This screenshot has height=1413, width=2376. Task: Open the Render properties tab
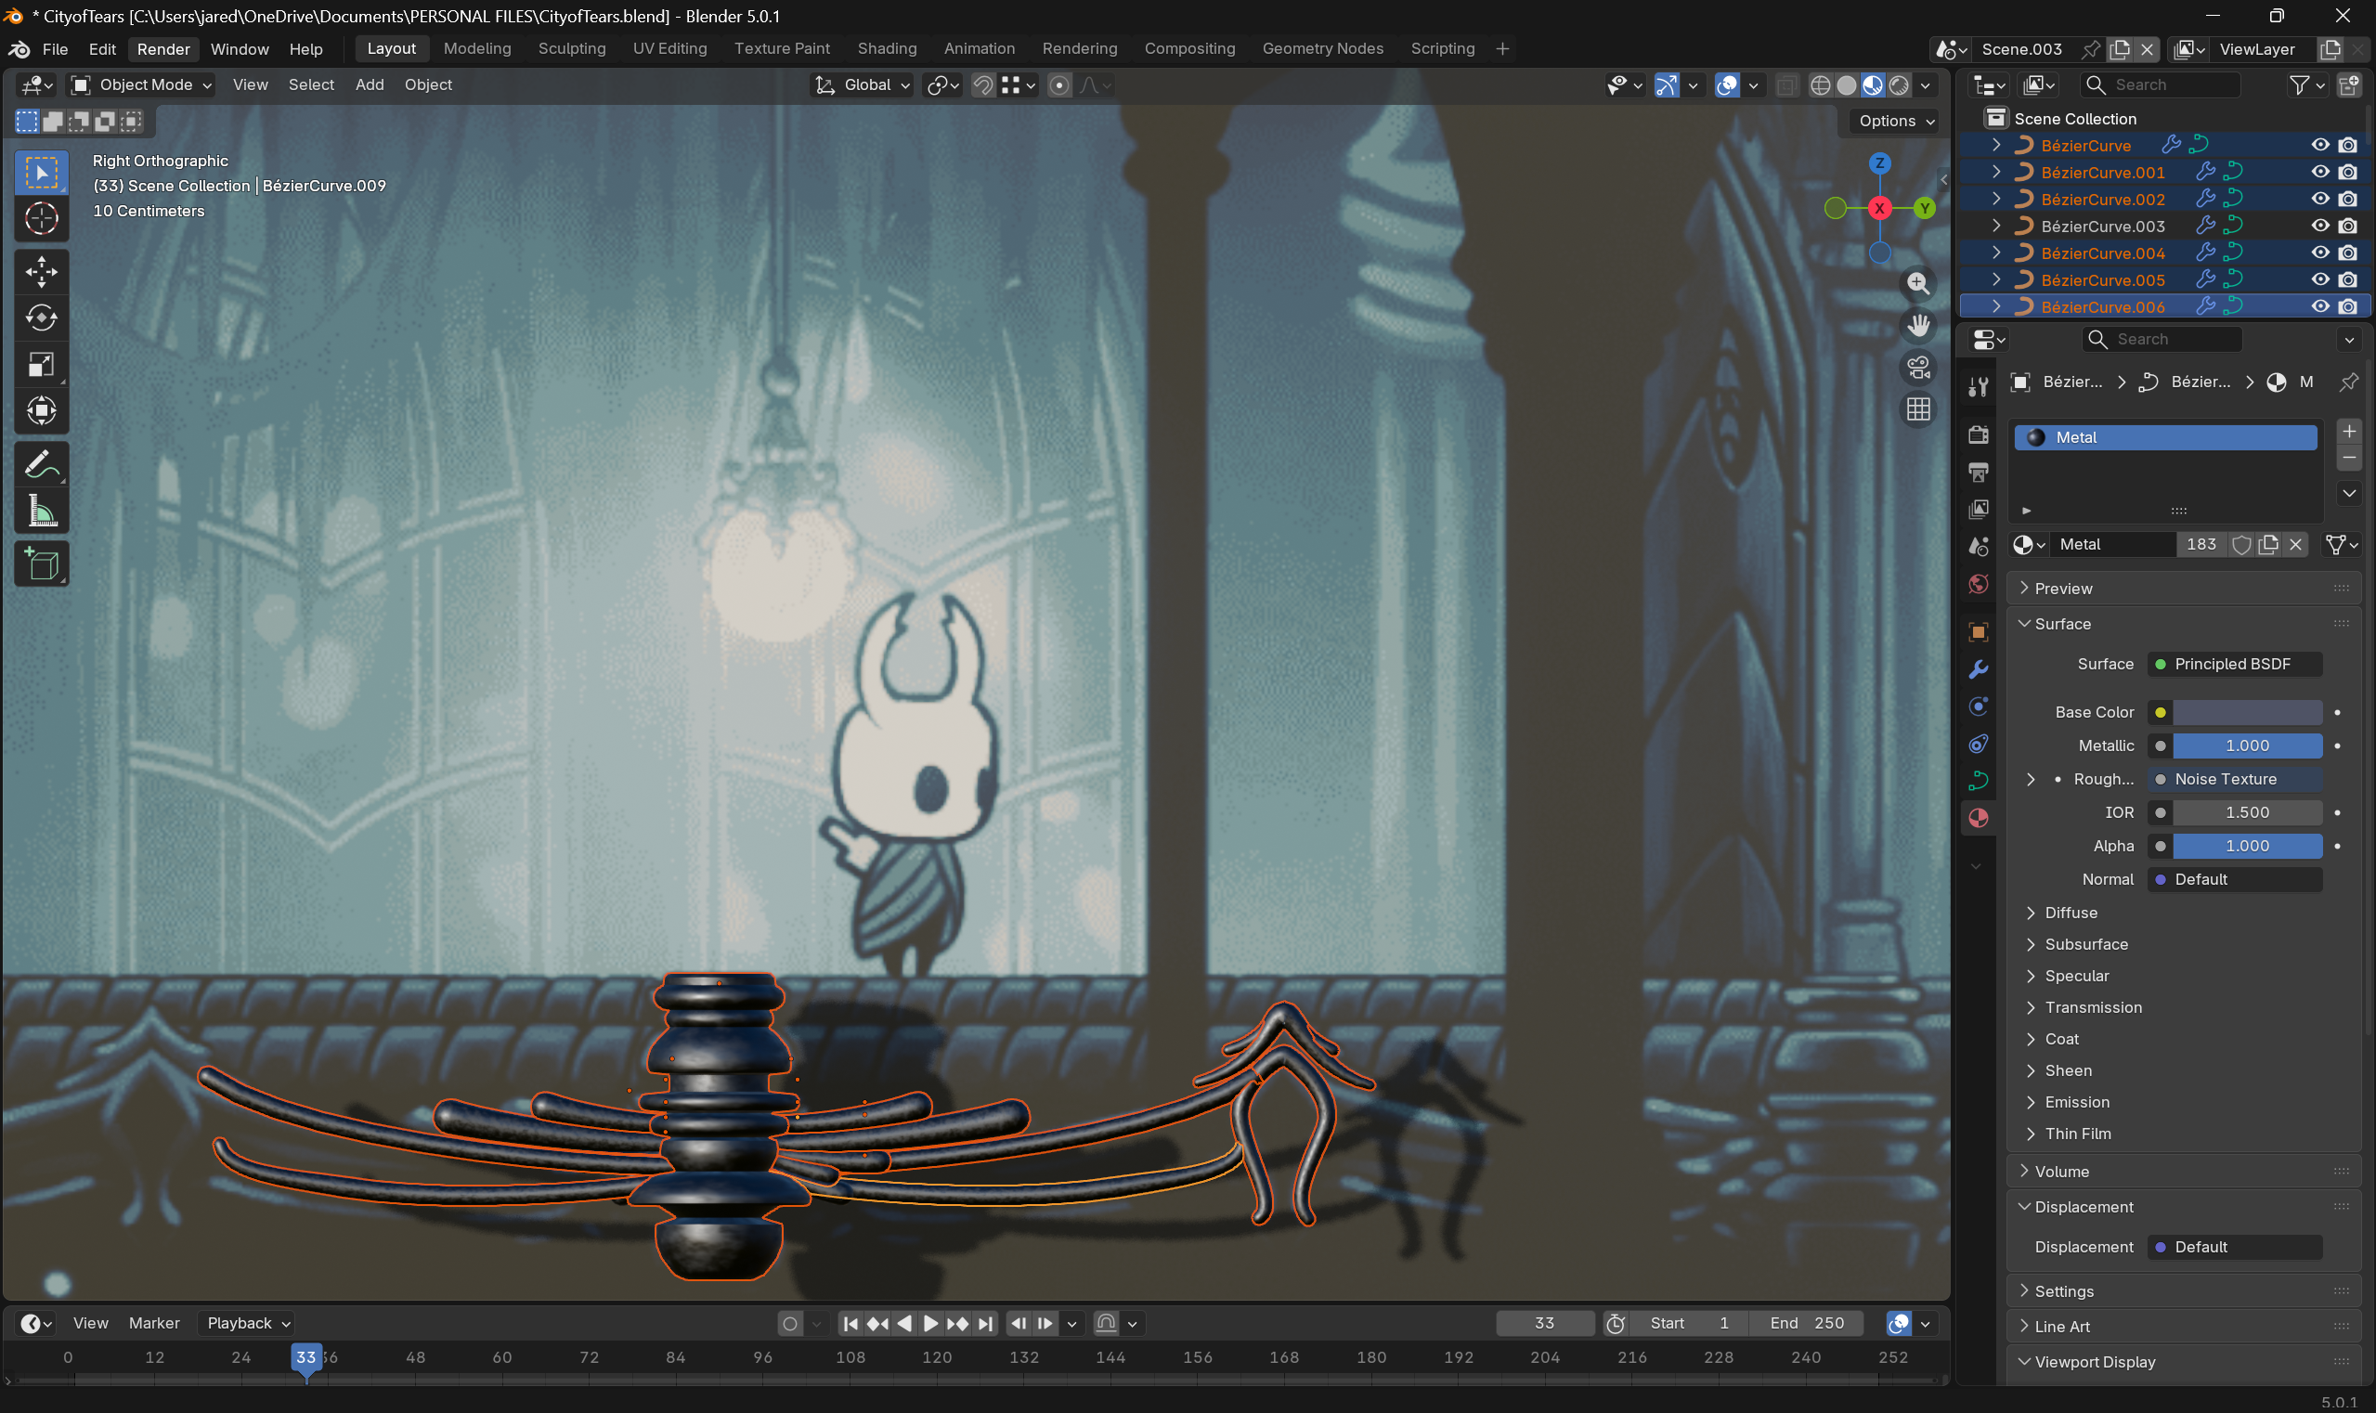[x=1978, y=434]
